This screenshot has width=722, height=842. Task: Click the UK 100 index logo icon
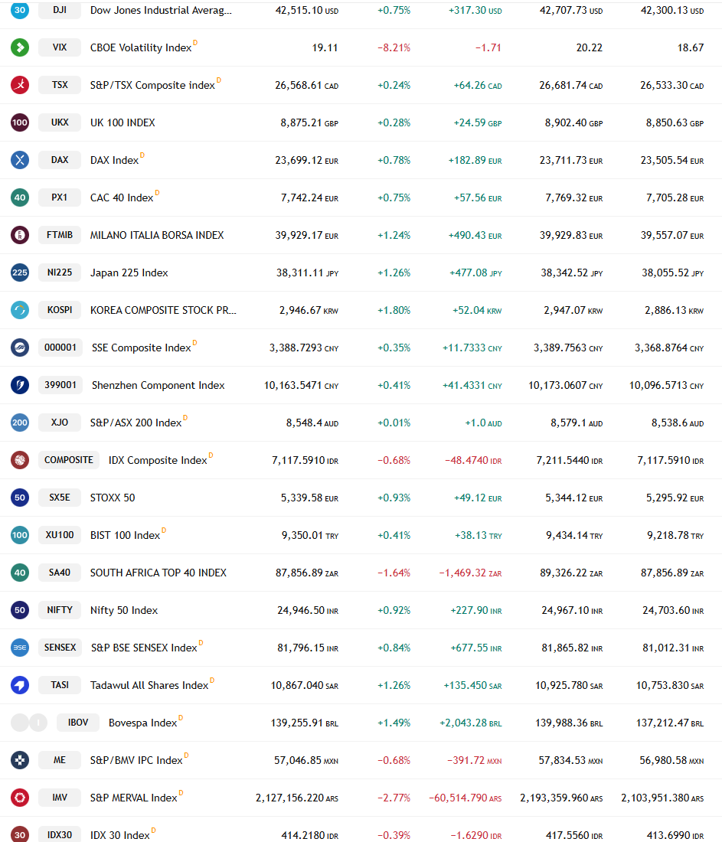[x=20, y=122]
